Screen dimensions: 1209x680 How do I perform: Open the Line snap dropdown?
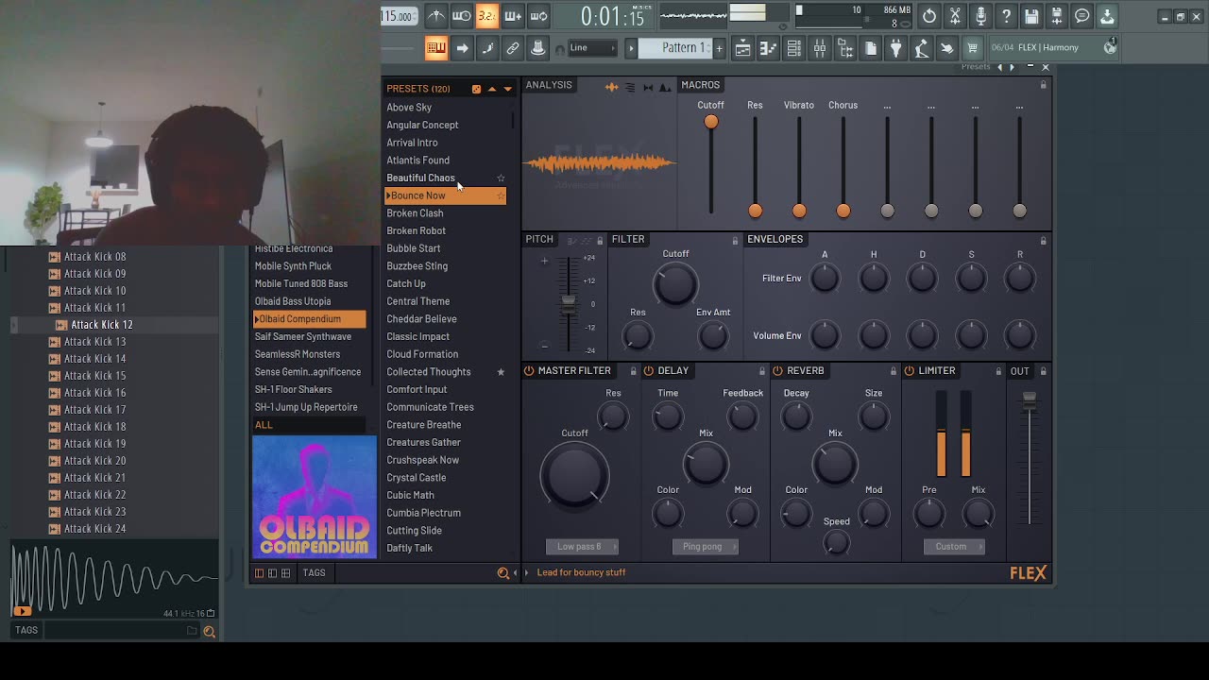(591, 48)
